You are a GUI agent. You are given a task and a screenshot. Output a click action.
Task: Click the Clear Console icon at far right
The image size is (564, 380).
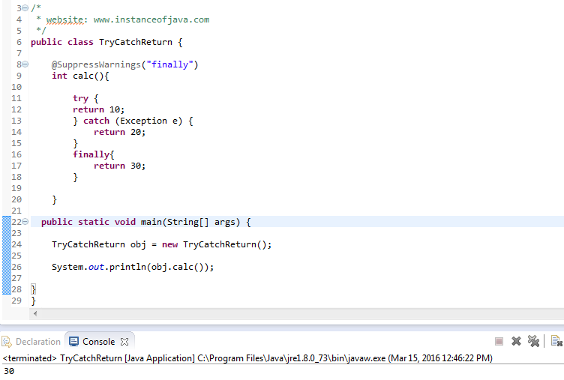coord(556,341)
